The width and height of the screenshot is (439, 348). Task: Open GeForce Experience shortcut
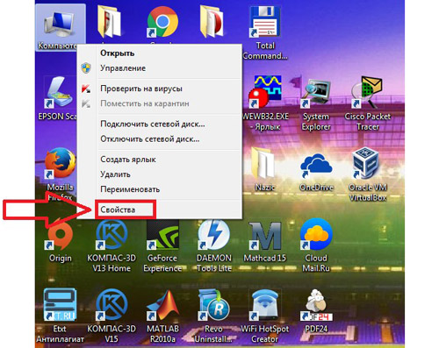coord(162,235)
